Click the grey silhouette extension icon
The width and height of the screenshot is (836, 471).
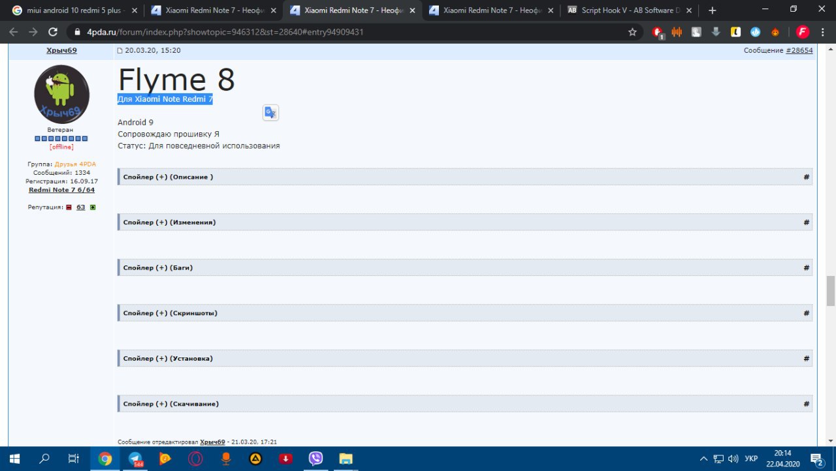(697, 31)
